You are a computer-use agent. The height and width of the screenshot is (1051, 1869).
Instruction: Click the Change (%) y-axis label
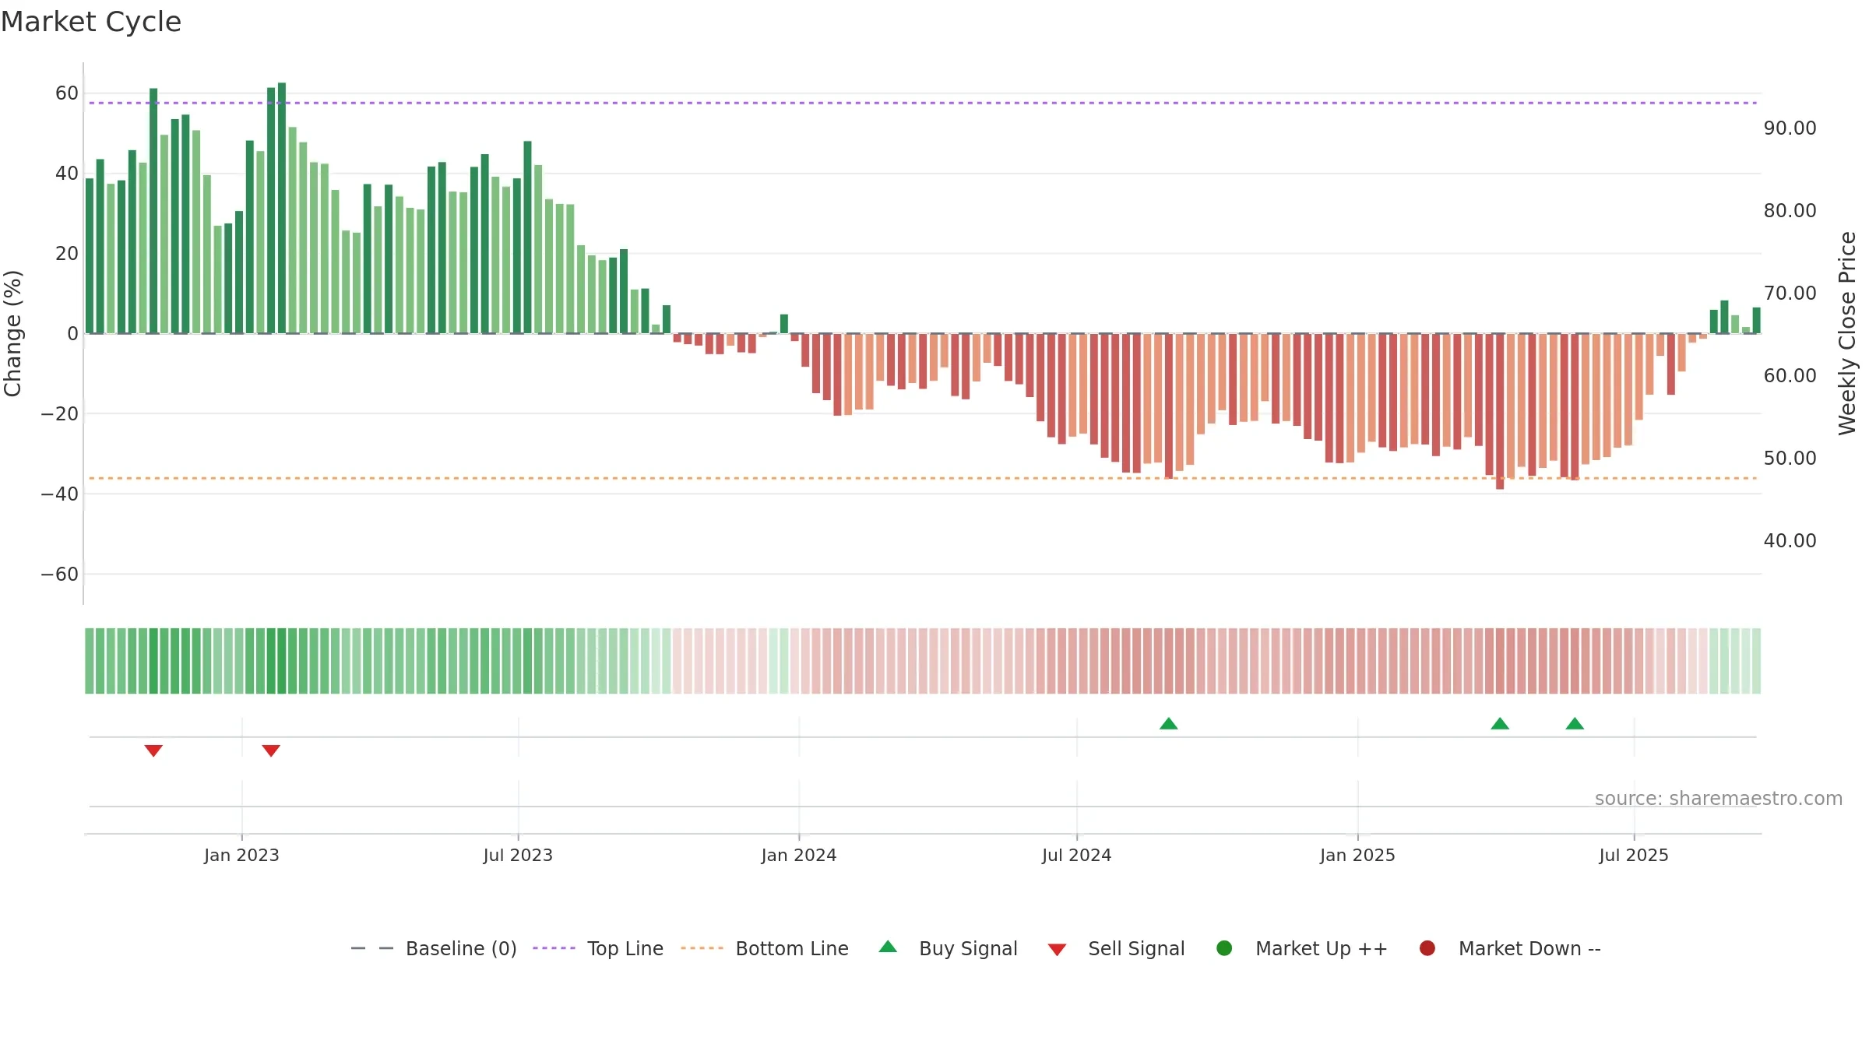pyautogui.click(x=12, y=333)
